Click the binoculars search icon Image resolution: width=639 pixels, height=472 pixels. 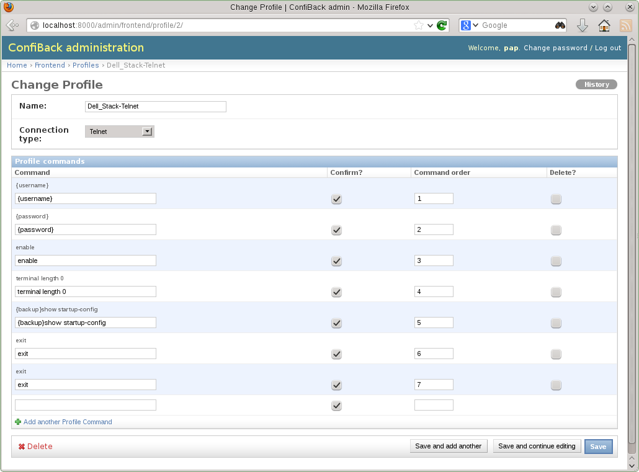tap(559, 25)
